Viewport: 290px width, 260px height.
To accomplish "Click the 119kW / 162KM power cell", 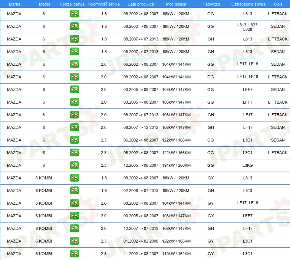I will 176,254.
